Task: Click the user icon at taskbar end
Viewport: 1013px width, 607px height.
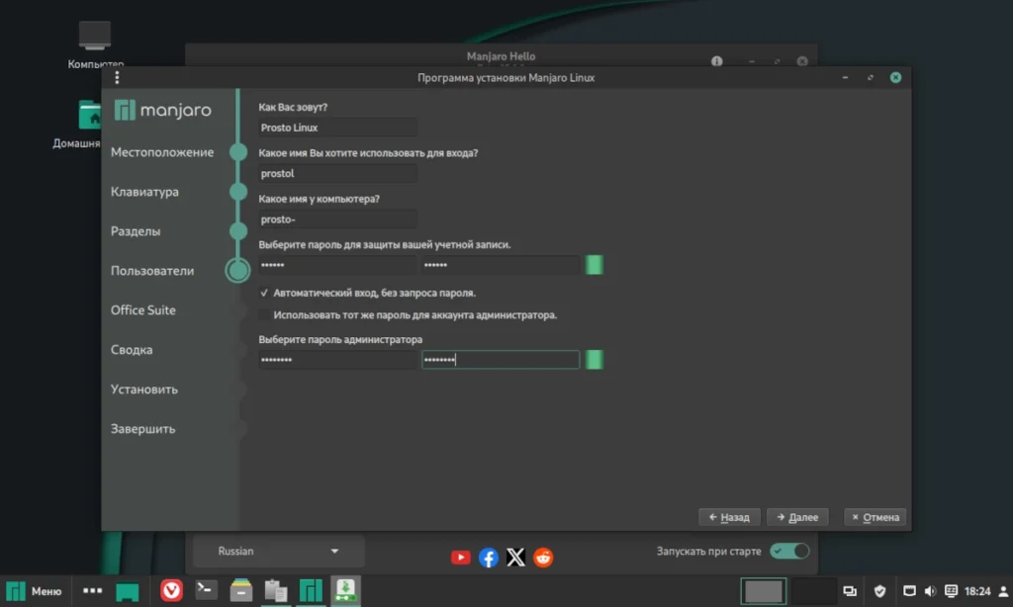Action: 1003,591
